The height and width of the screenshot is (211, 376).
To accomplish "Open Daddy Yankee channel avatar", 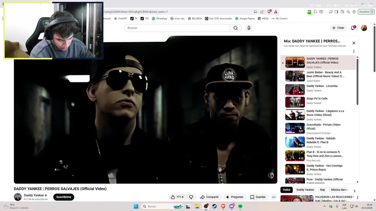I will pyautogui.click(x=18, y=197).
